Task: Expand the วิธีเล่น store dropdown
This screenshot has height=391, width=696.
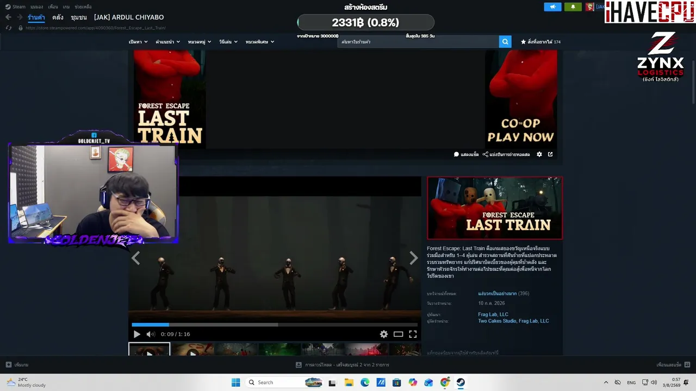Action: click(228, 42)
